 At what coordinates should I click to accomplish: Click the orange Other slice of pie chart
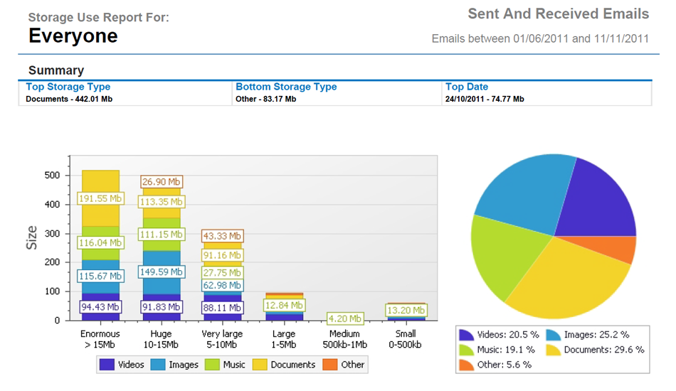coord(619,249)
